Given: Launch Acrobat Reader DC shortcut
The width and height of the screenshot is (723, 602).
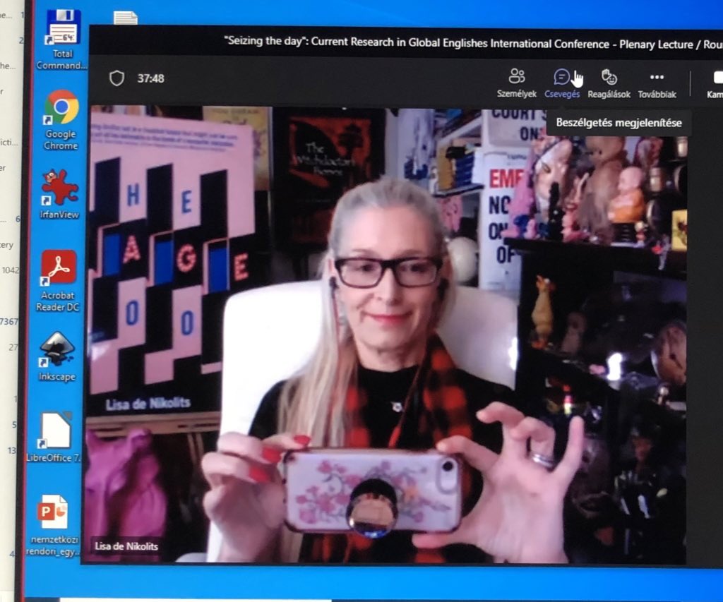Looking at the screenshot, I should [59, 280].
